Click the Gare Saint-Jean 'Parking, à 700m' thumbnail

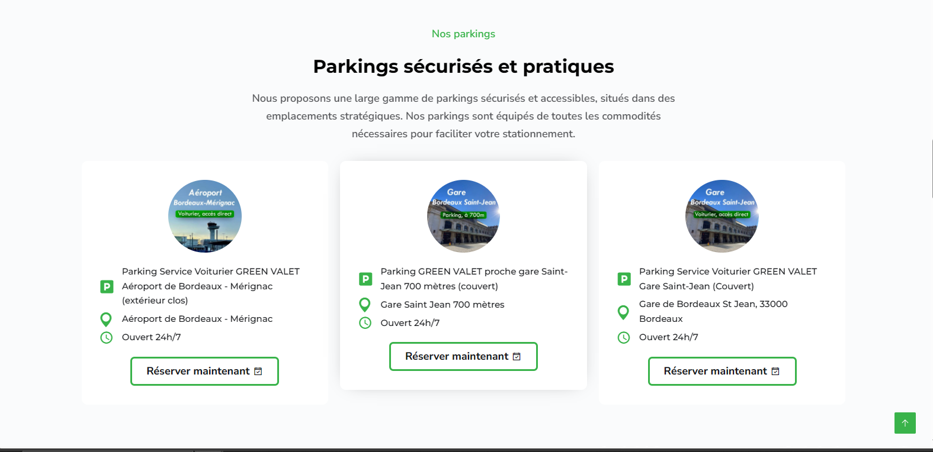(x=463, y=217)
